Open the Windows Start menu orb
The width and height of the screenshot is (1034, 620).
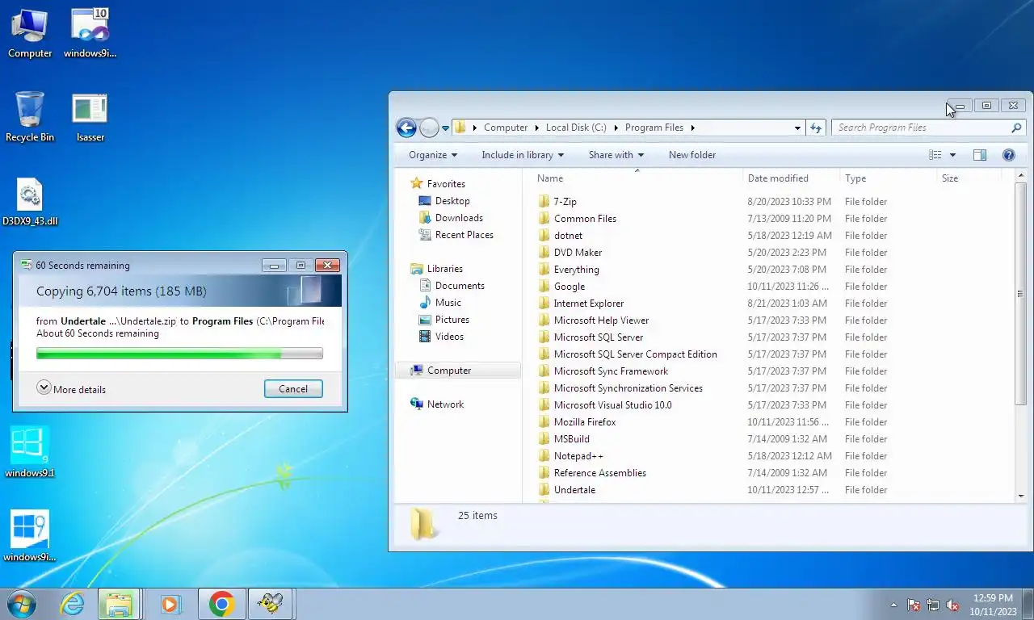21,604
